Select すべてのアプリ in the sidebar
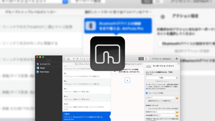The width and height of the screenshot is (215, 121). (x=49, y=64)
